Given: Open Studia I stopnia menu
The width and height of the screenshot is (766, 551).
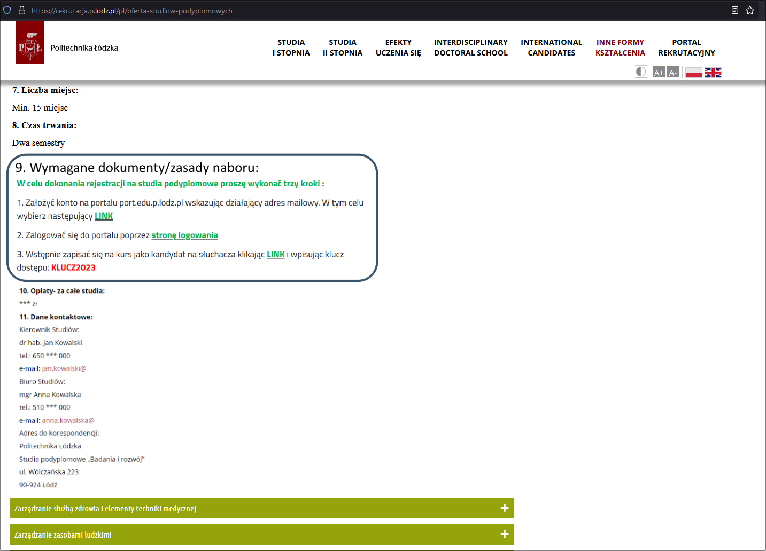Looking at the screenshot, I should click(x=291, y=48).
